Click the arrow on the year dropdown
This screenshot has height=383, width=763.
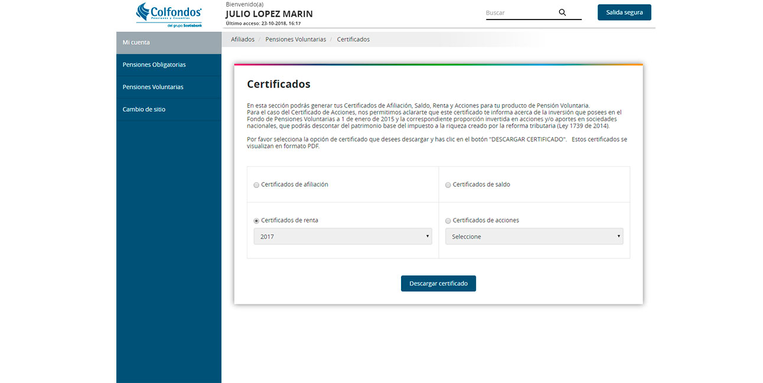click(427, 236)
